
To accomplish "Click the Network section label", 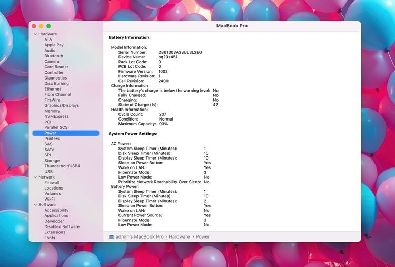I will click(x=46, y=177).
